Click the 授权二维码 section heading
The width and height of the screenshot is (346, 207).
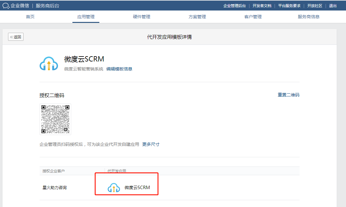click(52, 95)
